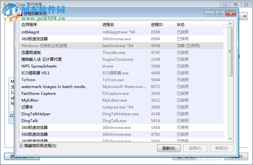Select the mt64agnt row
Image resolution: width=253 pixels, height=165 pixels.
(121, 32)
